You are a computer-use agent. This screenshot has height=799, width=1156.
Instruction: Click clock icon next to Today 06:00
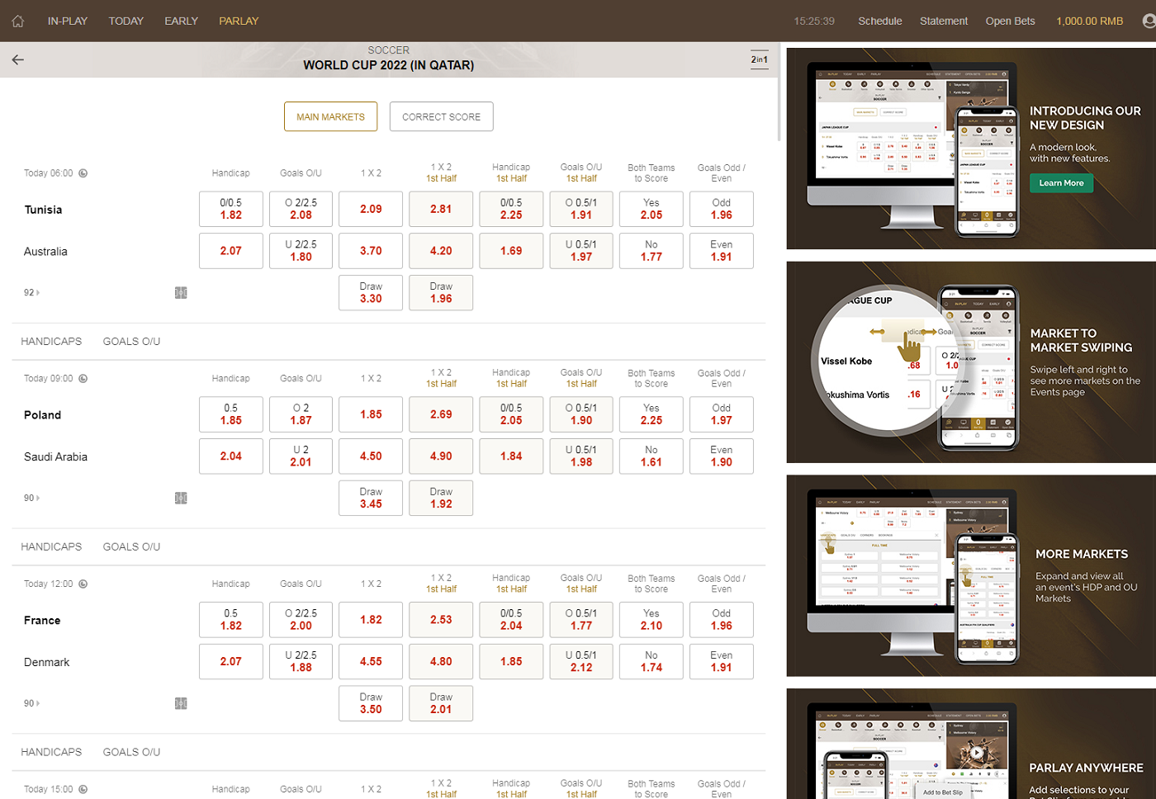click(x=83, y=173)
